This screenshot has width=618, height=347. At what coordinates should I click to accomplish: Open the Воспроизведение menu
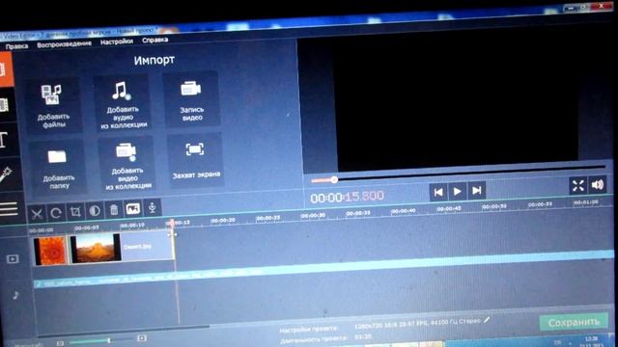click(x=65, y=44)
